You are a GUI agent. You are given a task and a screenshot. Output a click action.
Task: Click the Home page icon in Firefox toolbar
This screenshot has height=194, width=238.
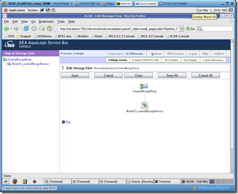click(50, 28)
